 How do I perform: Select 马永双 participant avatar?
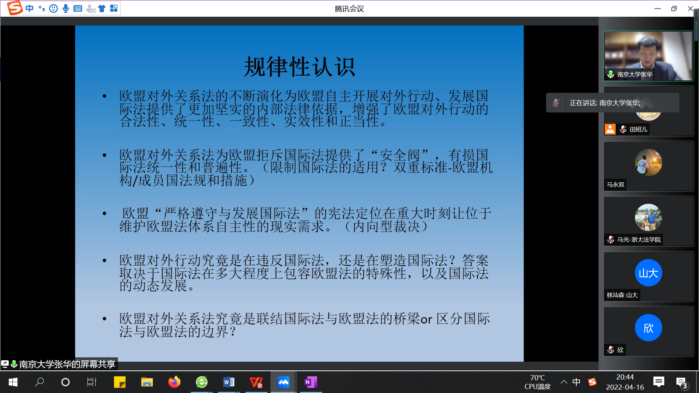(648, 162)
